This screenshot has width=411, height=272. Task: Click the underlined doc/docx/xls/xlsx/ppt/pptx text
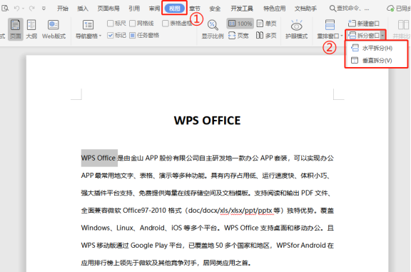click(x=230, y=211)
